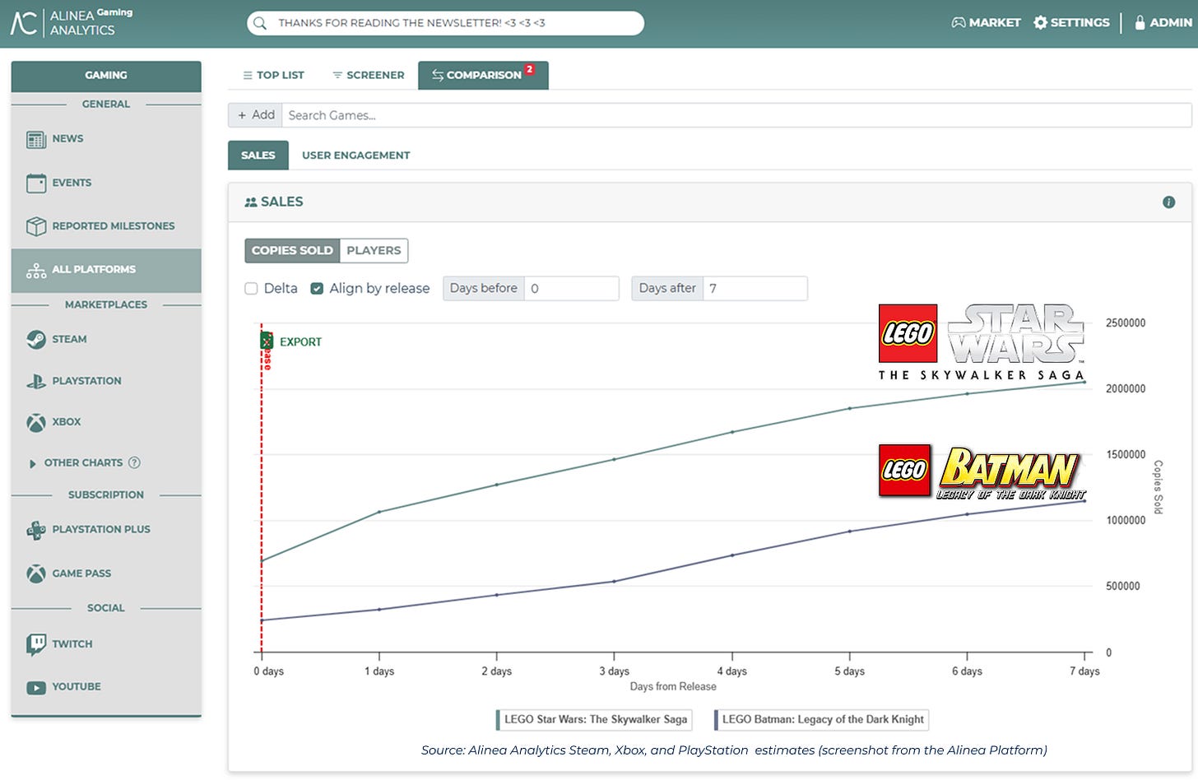
Task: Click the Steam logo icon
Action: point(36,339)
